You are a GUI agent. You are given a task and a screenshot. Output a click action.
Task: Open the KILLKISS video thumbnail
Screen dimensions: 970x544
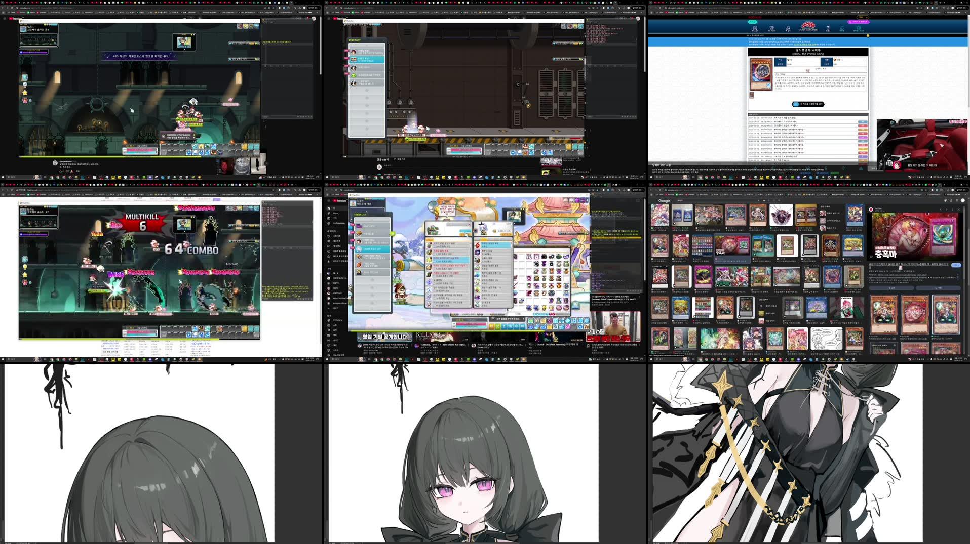pos(440,337)
